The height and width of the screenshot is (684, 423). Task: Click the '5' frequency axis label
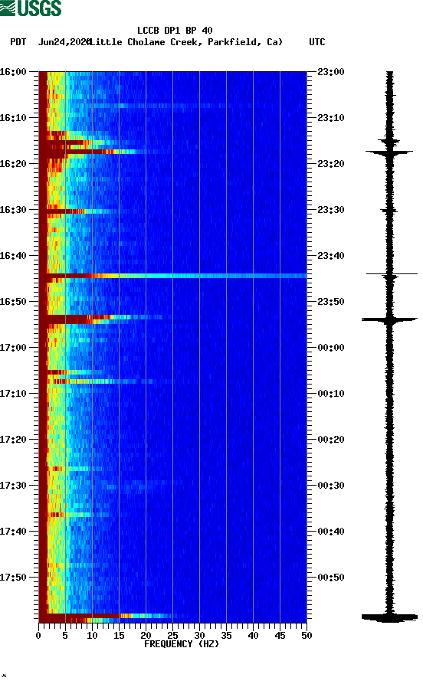point(65,636)
